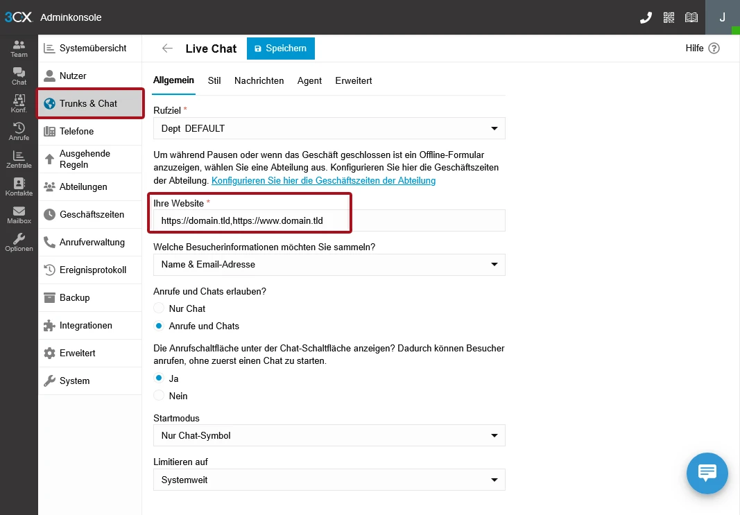Image resolution: width=740 pixels, height=515 pixels.
Task: Switch to the Stil tab
Action: pos(214,80)
